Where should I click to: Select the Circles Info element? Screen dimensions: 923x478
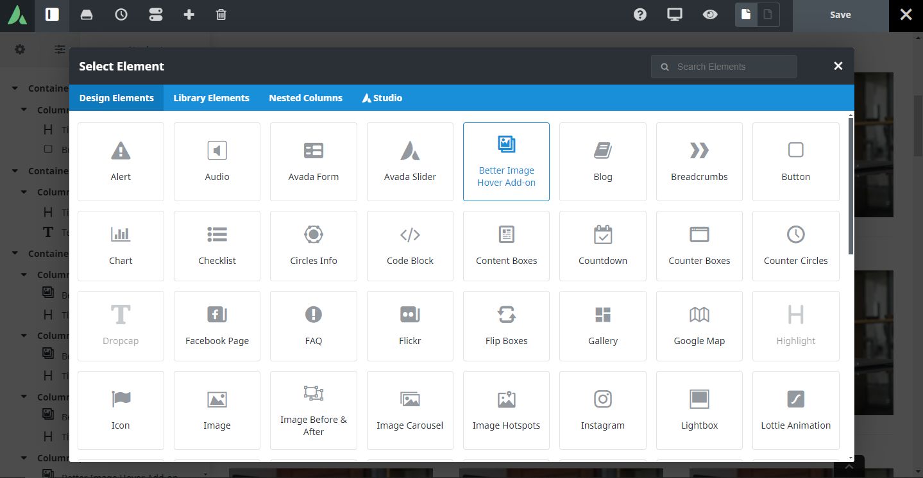coord(314,246)
